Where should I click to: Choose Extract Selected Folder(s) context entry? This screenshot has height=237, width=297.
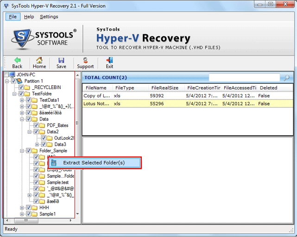tap(94, 162)
